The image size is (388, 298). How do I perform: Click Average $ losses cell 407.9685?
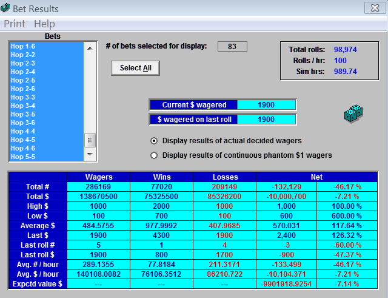click(x=225, y=226)
